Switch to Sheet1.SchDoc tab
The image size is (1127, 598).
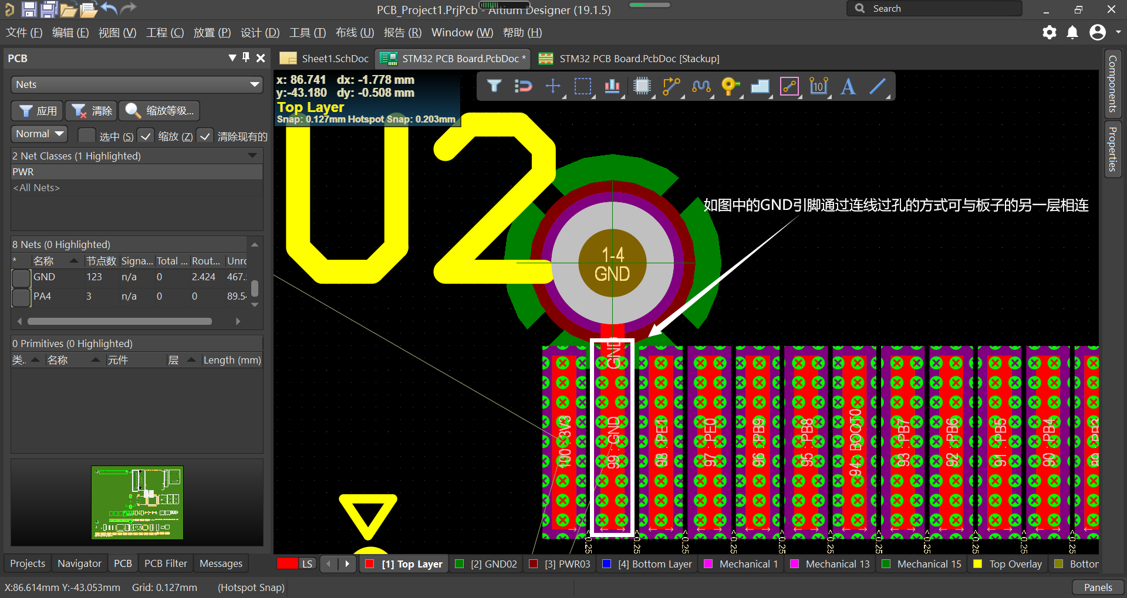[x=324, y=58]
